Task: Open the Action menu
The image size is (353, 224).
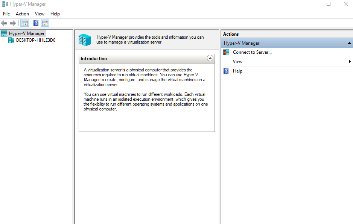Action: [22, 14]
